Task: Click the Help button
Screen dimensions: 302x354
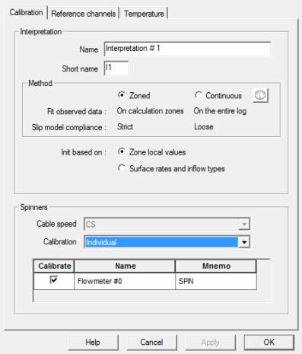Action: point(93,342)
